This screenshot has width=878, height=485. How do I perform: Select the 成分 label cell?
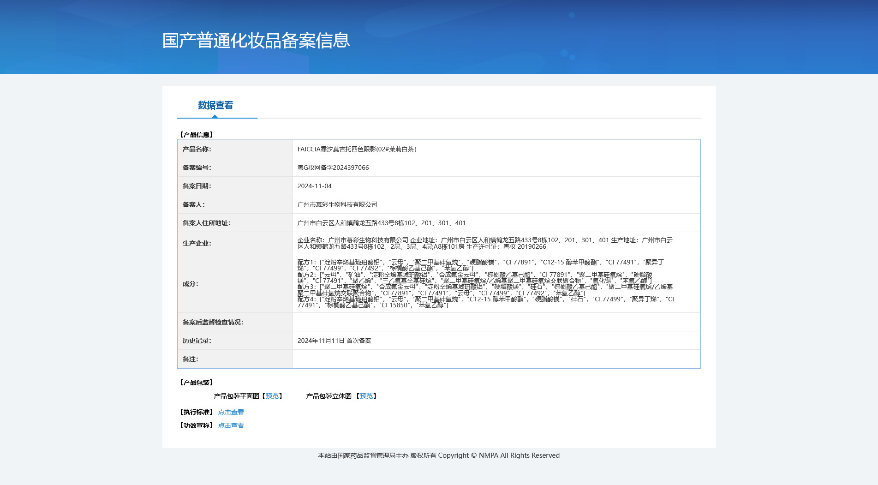235,283
